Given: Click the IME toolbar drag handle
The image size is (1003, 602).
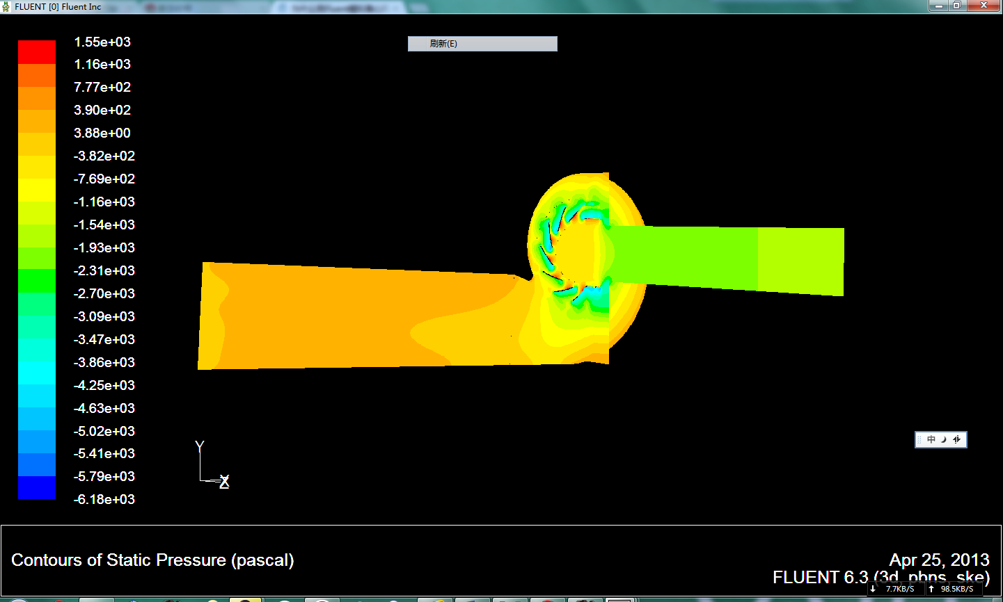Looking at the screenshot, I should pos(919,439).
